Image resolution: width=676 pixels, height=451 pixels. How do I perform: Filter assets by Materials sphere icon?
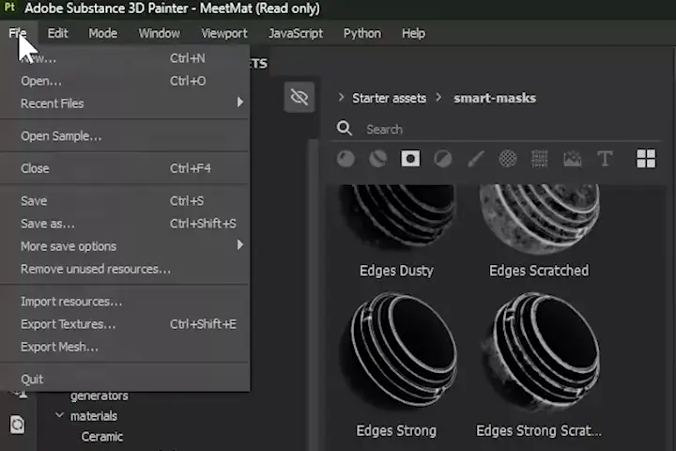pyautogui.click(x=346, y=159)
